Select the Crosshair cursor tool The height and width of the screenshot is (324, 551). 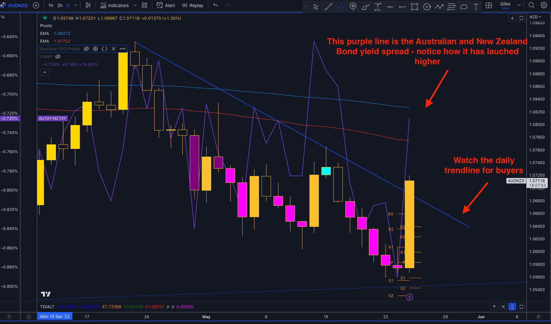click(341, 6)
